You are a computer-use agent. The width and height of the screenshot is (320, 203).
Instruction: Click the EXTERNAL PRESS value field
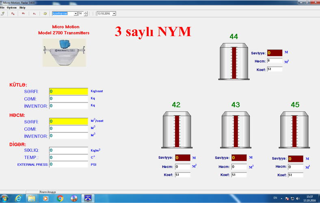point(69,164)
